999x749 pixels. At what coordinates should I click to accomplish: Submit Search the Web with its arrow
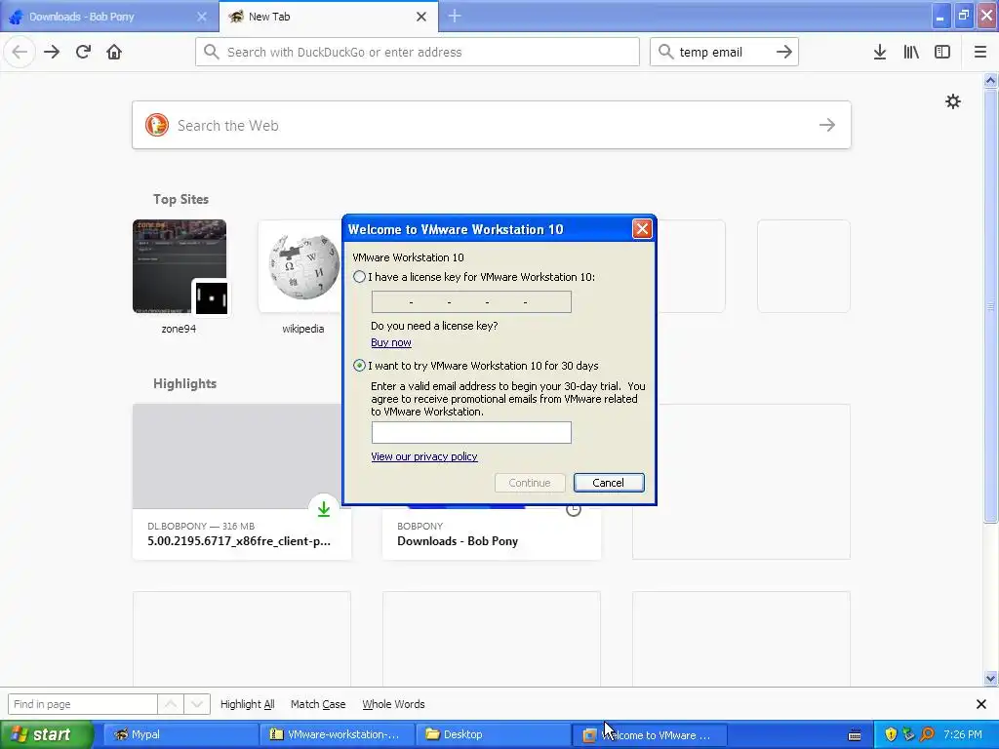click(x=827, y=125)
